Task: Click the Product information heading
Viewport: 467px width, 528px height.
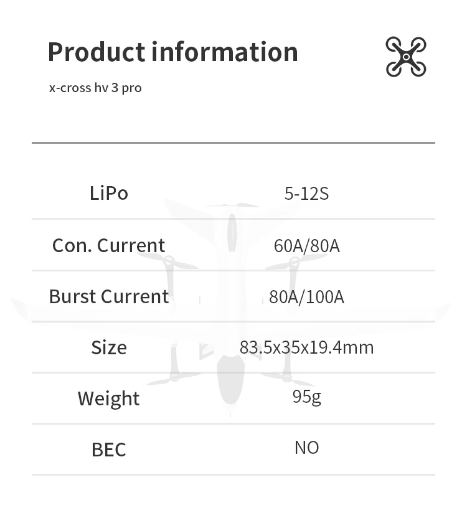Action: click(x=172, y=52)
